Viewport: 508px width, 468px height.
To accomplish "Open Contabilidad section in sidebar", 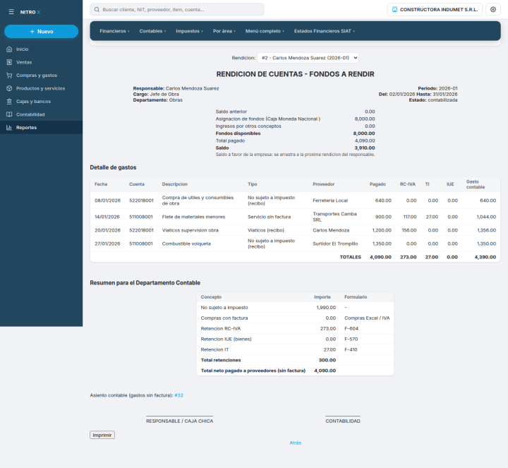I will tap(41, 114).
